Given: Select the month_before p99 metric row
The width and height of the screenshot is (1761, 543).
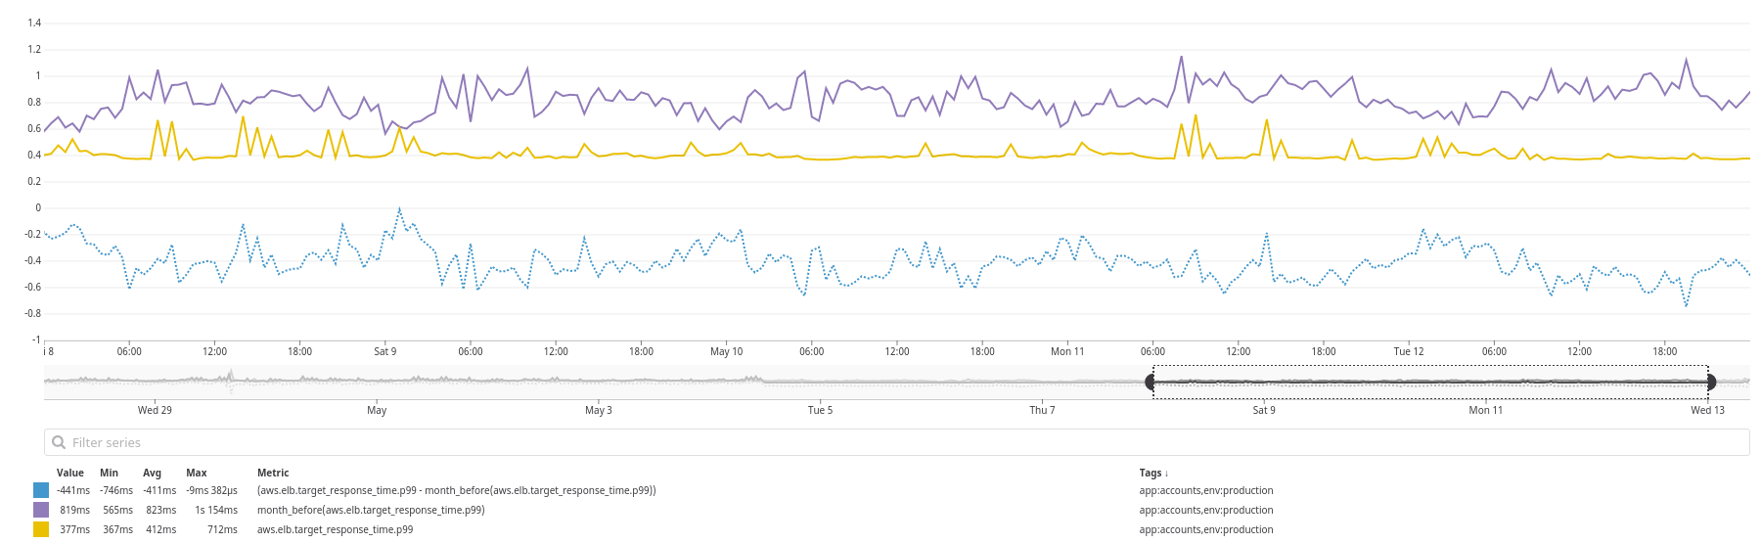Looking at the screenshot, I should coord(371,510).
